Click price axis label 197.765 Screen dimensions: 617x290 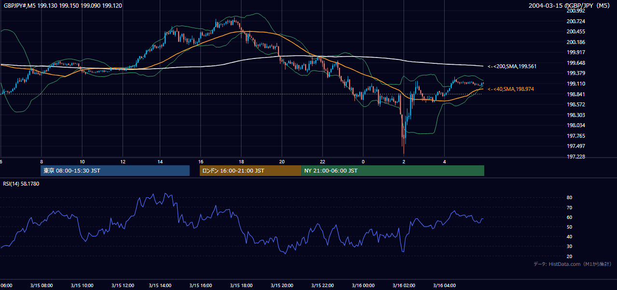pos(575,136)
